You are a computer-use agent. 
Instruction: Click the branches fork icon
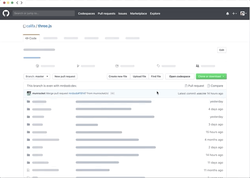coord(78,66)
